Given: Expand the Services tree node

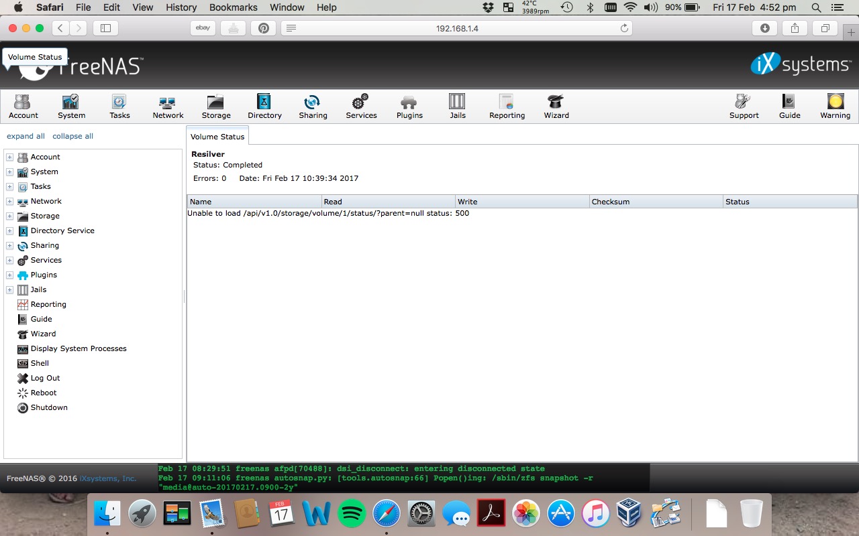Looking at the screenshot, I should [x=9, y=260].
